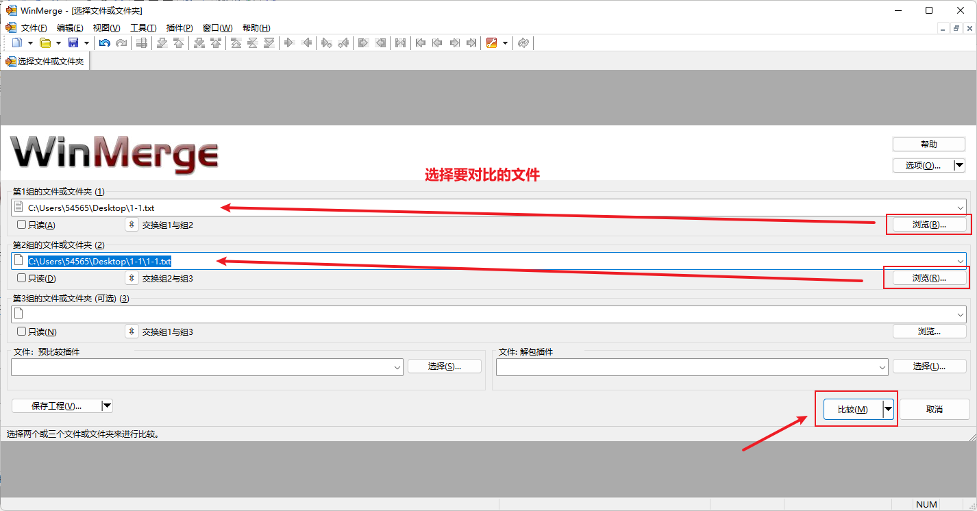This screenshot has width=977, height=511.
Task: Expand the Open toolbar dropdown arrow
Action: click(x=58, y=42)
